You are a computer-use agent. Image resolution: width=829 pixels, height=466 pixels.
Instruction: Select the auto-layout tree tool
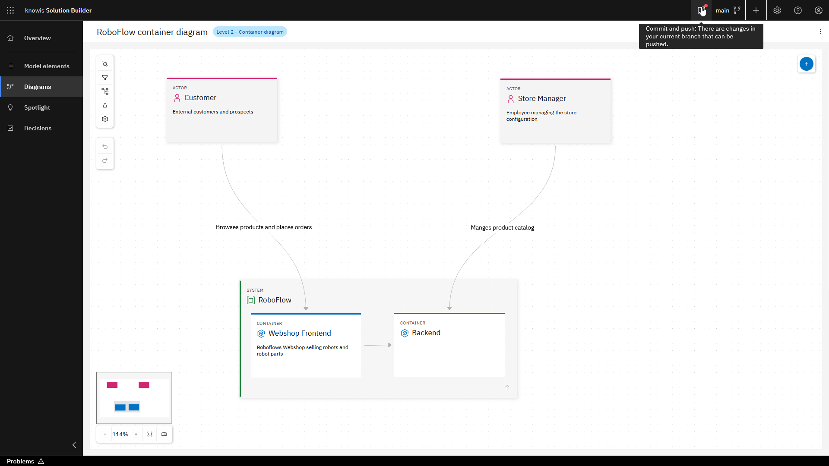[105, 91]
